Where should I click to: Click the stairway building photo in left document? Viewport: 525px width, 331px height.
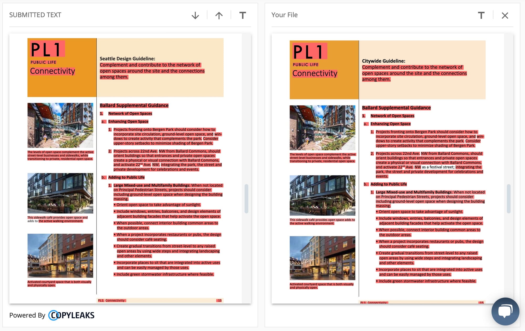[60, 125]
